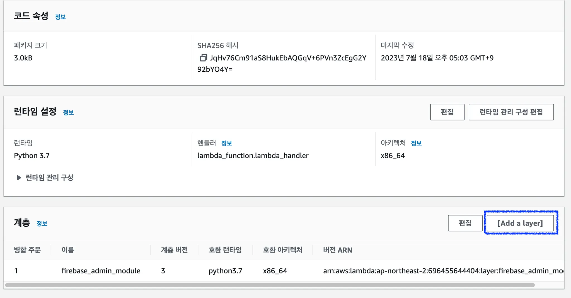571x298 pixels.
Task: Click 편집 button in 계층 section
Action: point(465,223)
